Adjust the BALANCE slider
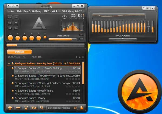 [x=123, y=39]
